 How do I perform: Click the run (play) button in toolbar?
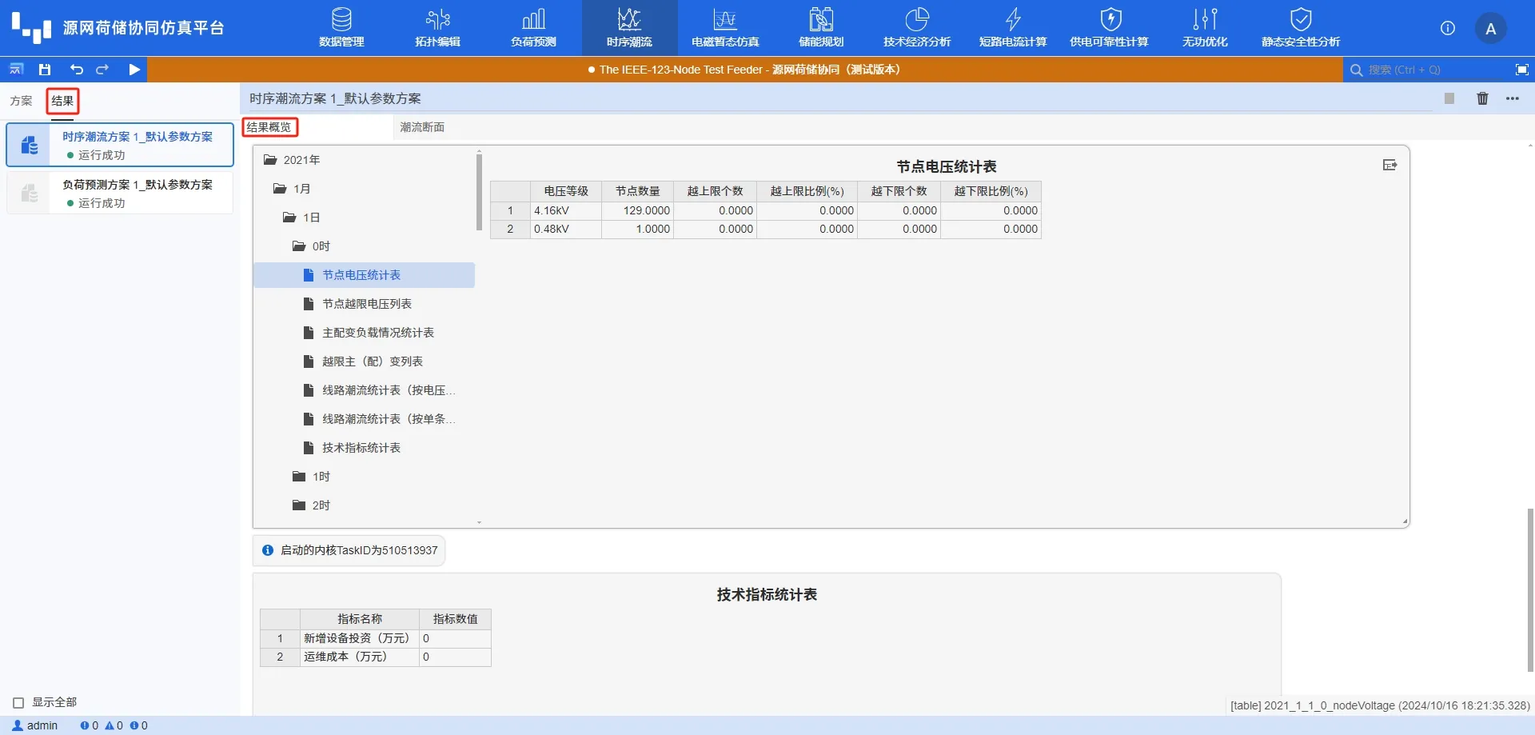(x=134, y=70)
